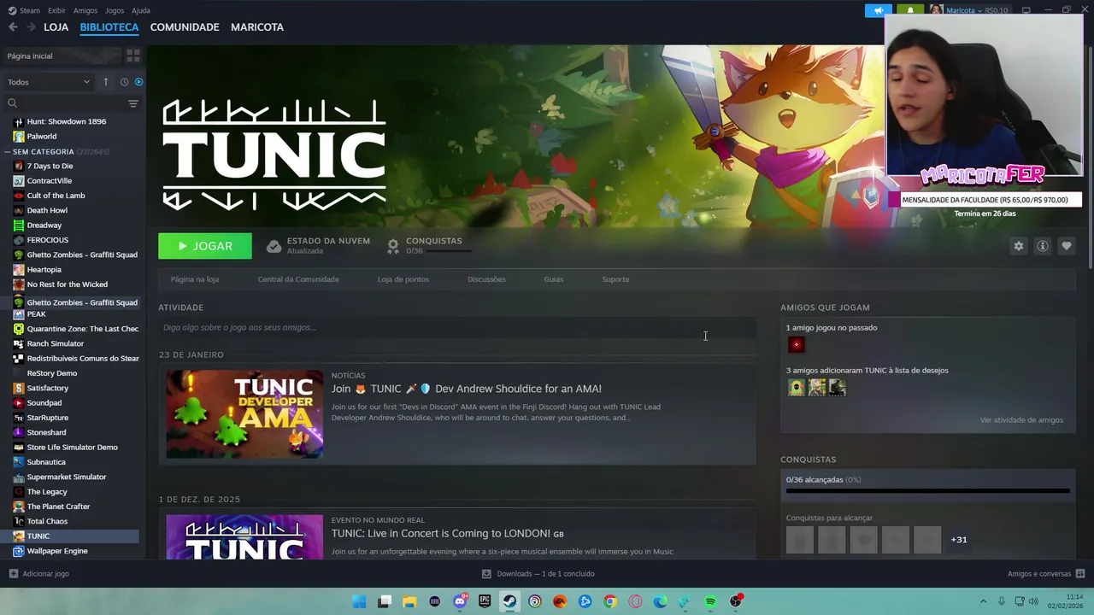Open Subnautica game icon in list

click(19, 462)
